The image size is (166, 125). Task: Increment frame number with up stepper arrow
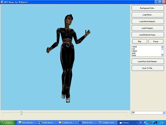(164, 112)
